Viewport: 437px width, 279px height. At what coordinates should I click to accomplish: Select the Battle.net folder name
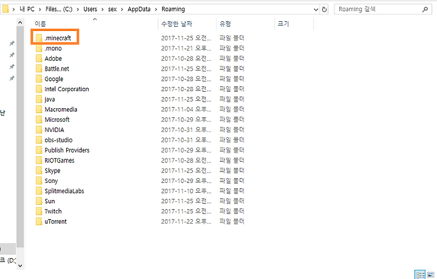[x=57, y=69]
